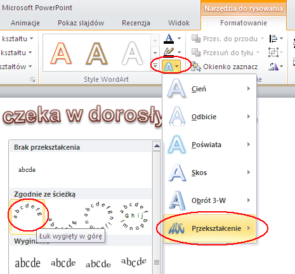Open the text fill color dropdown arrow

click(x=179, y=39)
